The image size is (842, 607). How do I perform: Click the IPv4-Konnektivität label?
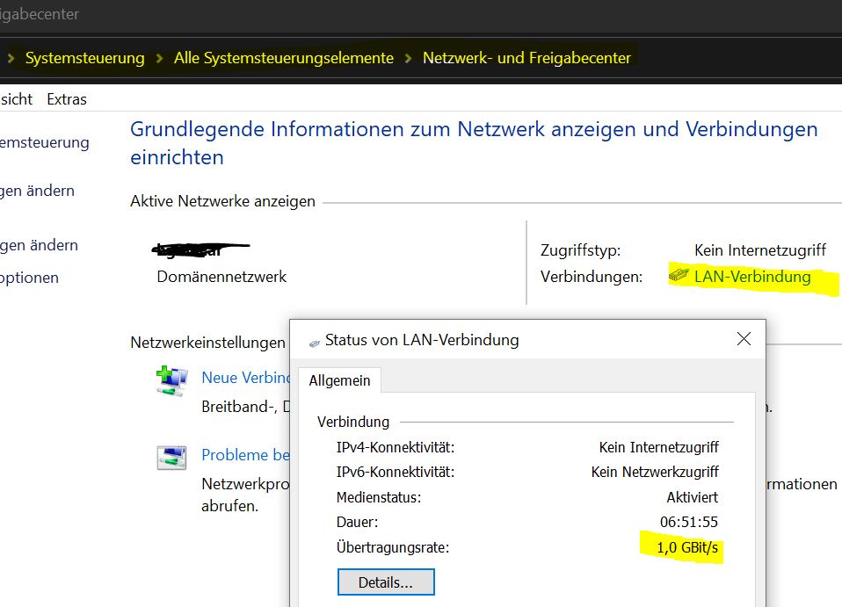[x=396, y=447]
